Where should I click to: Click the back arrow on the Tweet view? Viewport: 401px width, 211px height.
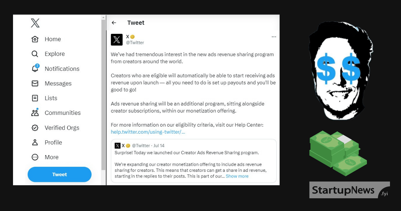[114, 22]
